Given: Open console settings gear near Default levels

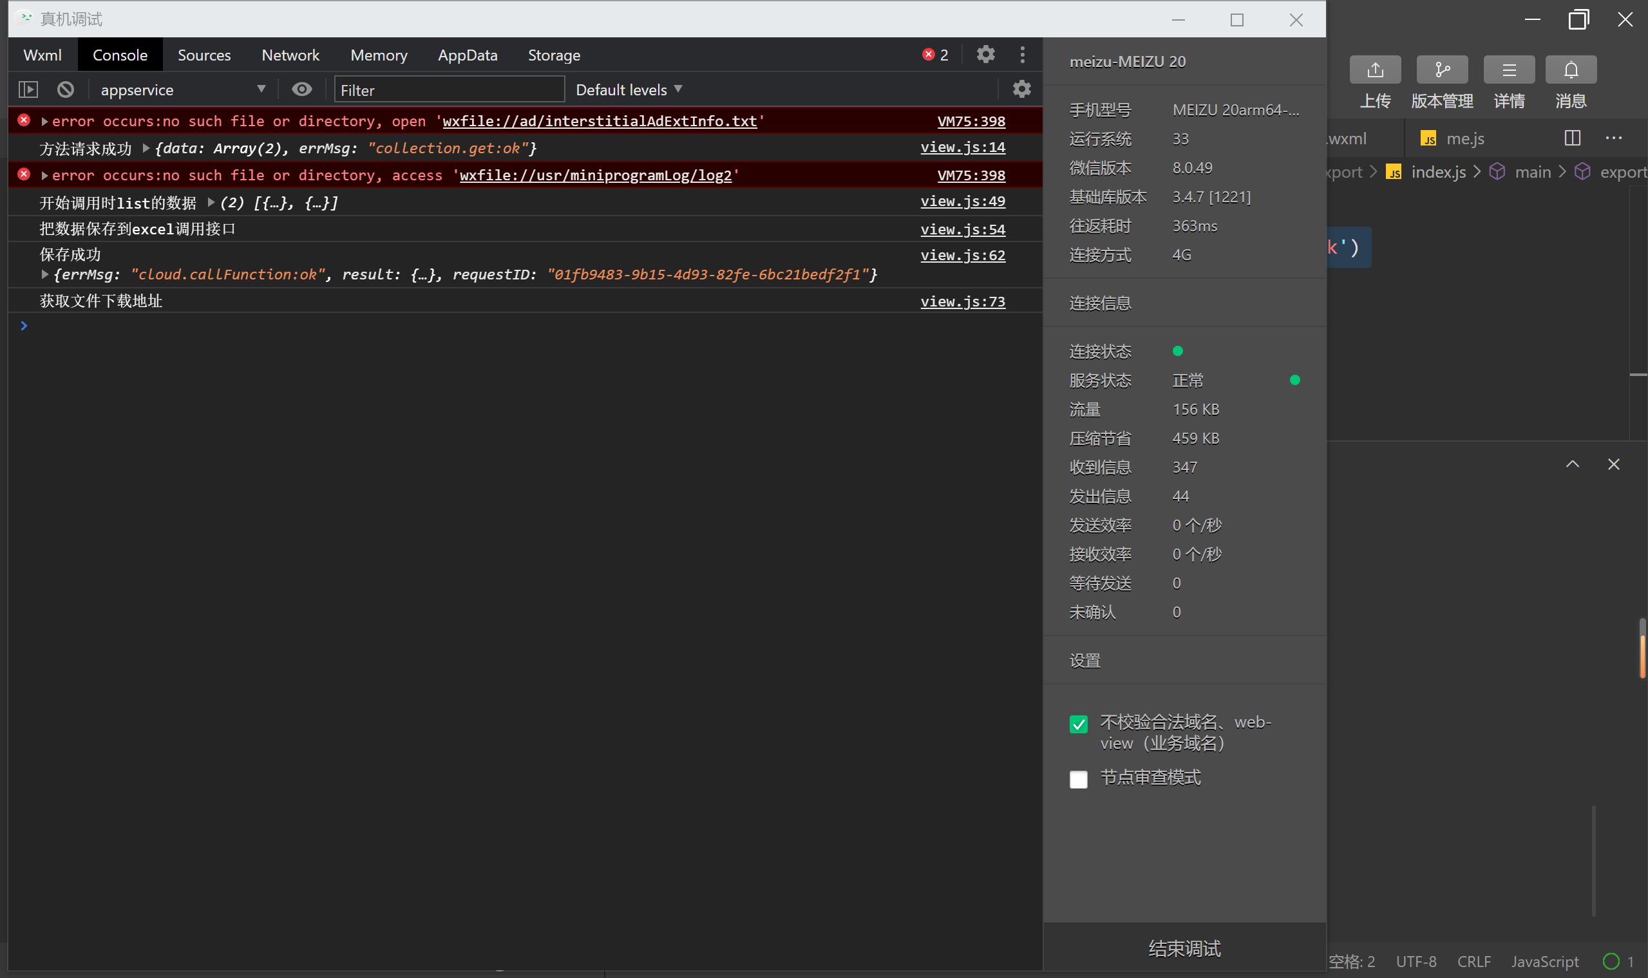Looking at the screenshot, I should coord(1021,89).
